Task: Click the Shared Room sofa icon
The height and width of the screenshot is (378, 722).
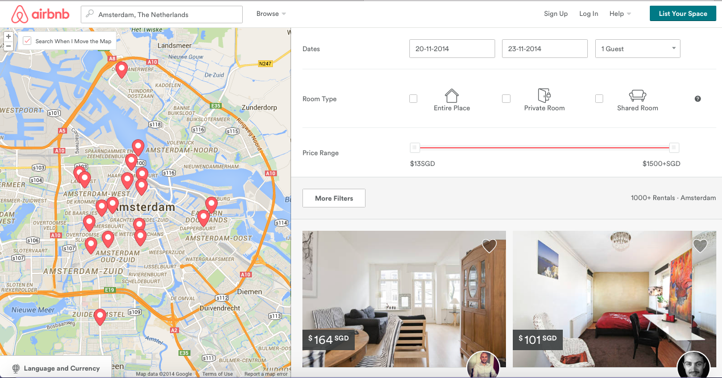Action: [637, 95]
